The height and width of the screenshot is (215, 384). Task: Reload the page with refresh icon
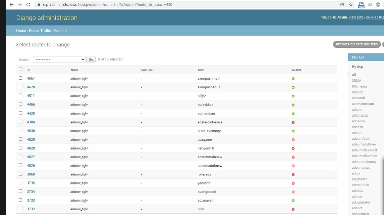pos(28,5)
